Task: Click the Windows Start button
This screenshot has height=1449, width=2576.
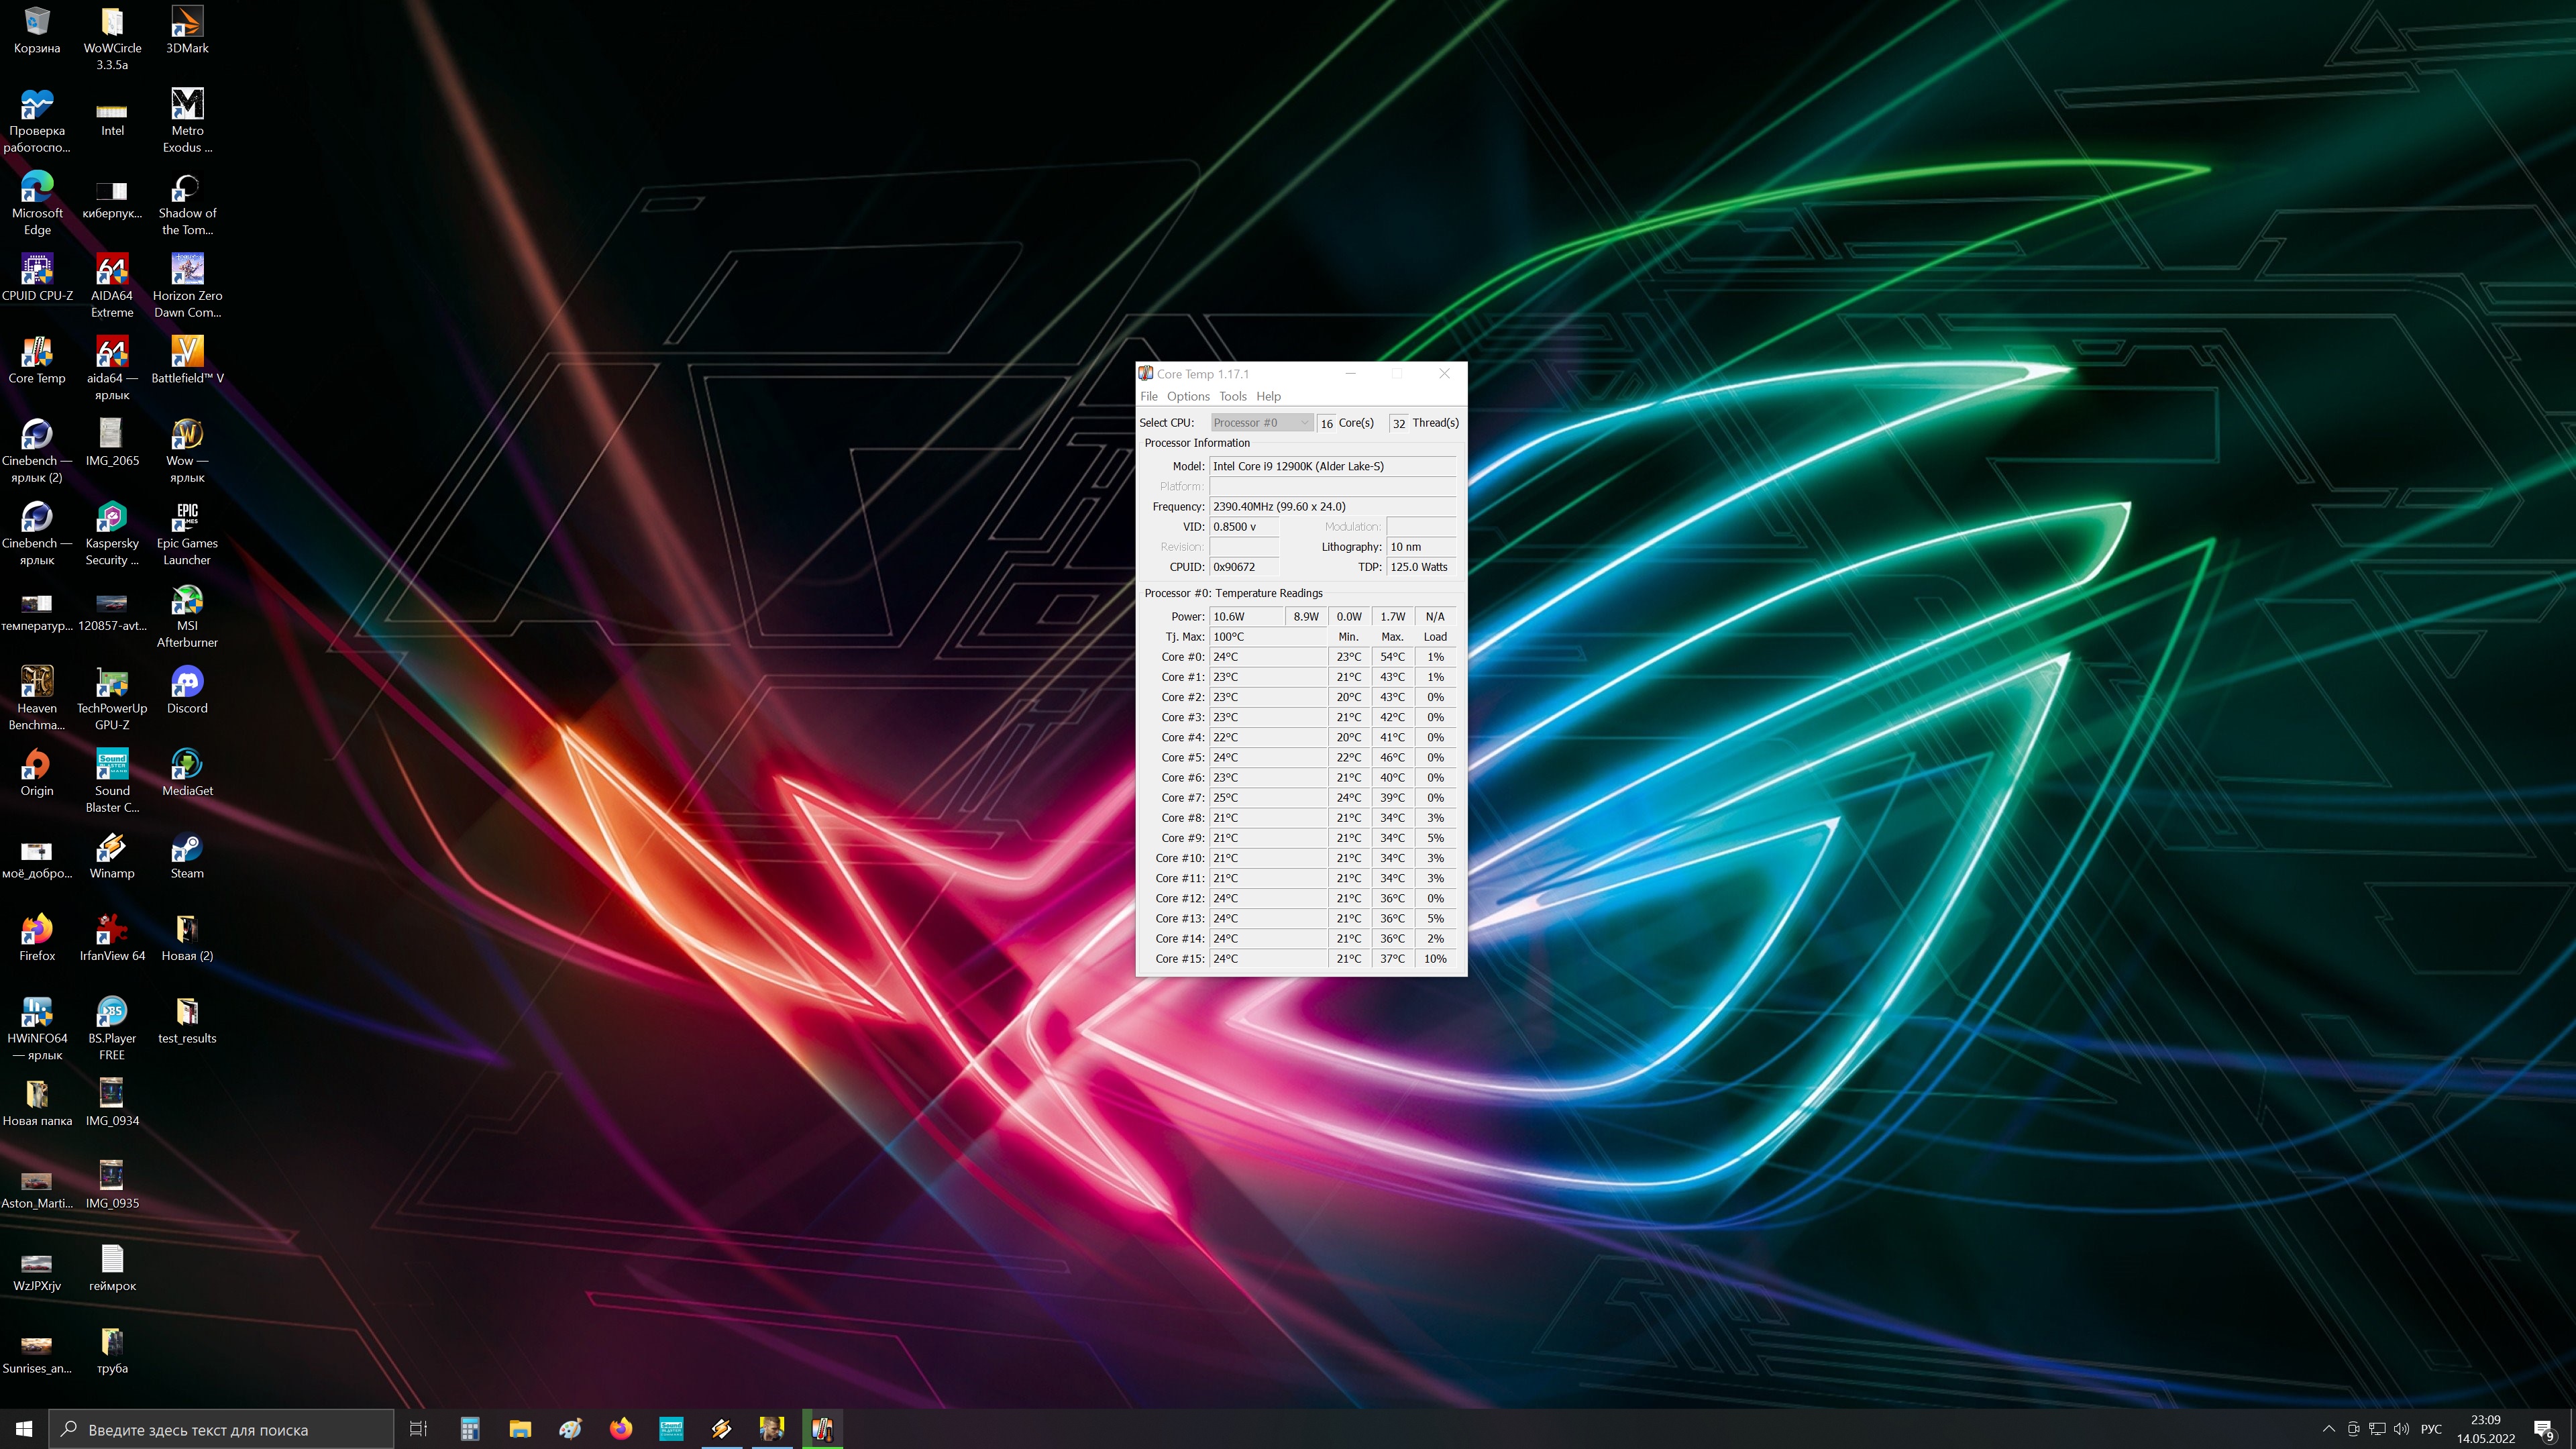Action: click(x=24, y=1429)
